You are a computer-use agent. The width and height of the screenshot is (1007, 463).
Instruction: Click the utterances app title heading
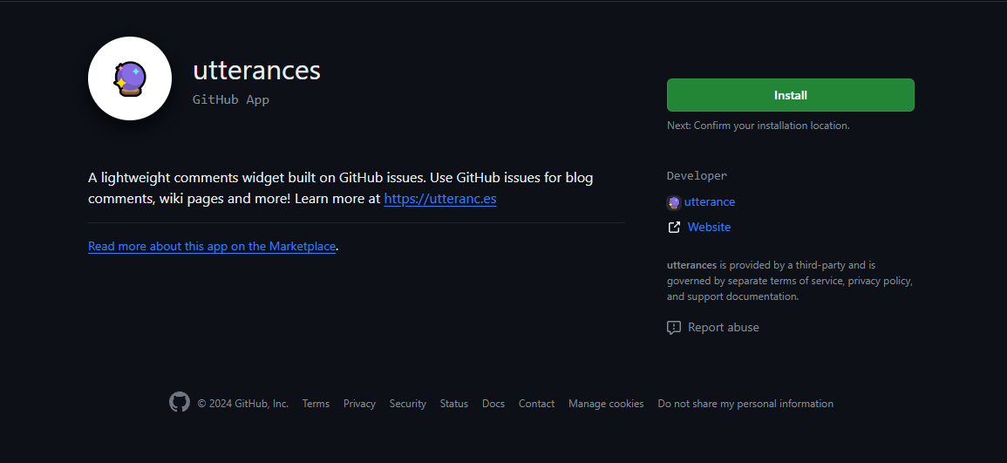coord(257,70)
